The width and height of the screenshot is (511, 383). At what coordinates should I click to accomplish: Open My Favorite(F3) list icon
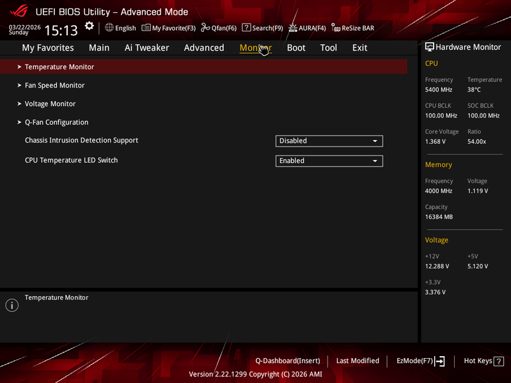[x=146, y=27]
